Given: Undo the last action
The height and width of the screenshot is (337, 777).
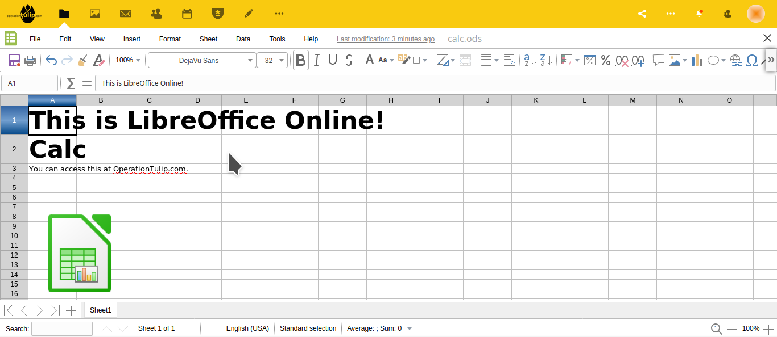Looking at the screenshot, I should (51, 60).
